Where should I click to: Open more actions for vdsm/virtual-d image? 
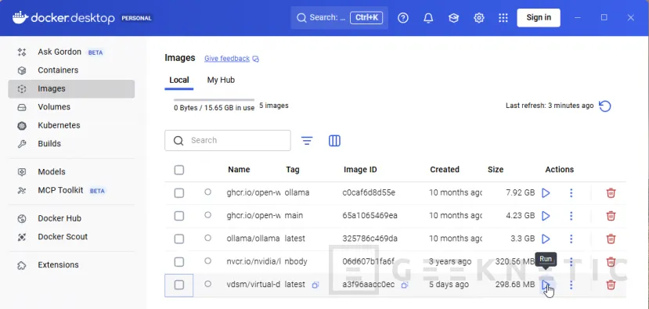[x=571, y=285]
